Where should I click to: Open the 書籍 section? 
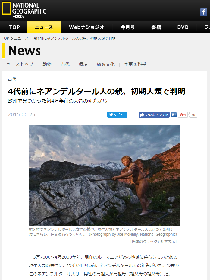pyautogui.click(x=156, y=27)
